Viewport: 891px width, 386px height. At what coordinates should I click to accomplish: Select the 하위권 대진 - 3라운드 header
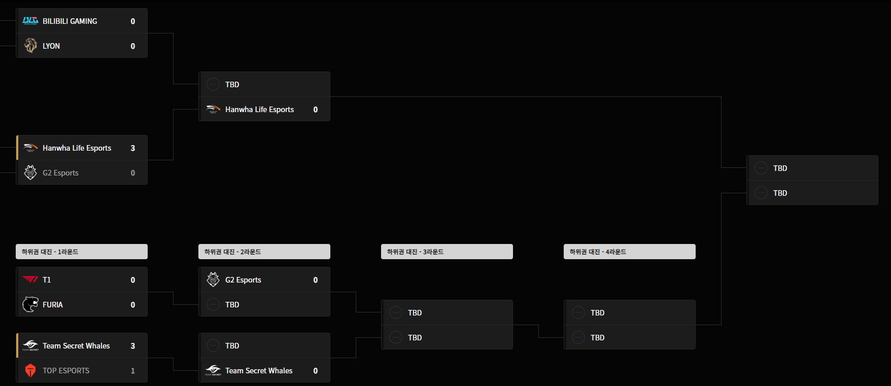[447, 252]
